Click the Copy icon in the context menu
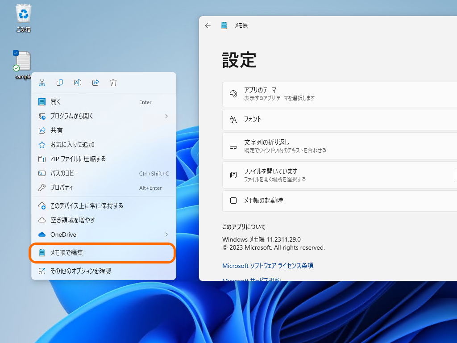The height and width of the screenshot is (343, 457). (x=60, y=83)
